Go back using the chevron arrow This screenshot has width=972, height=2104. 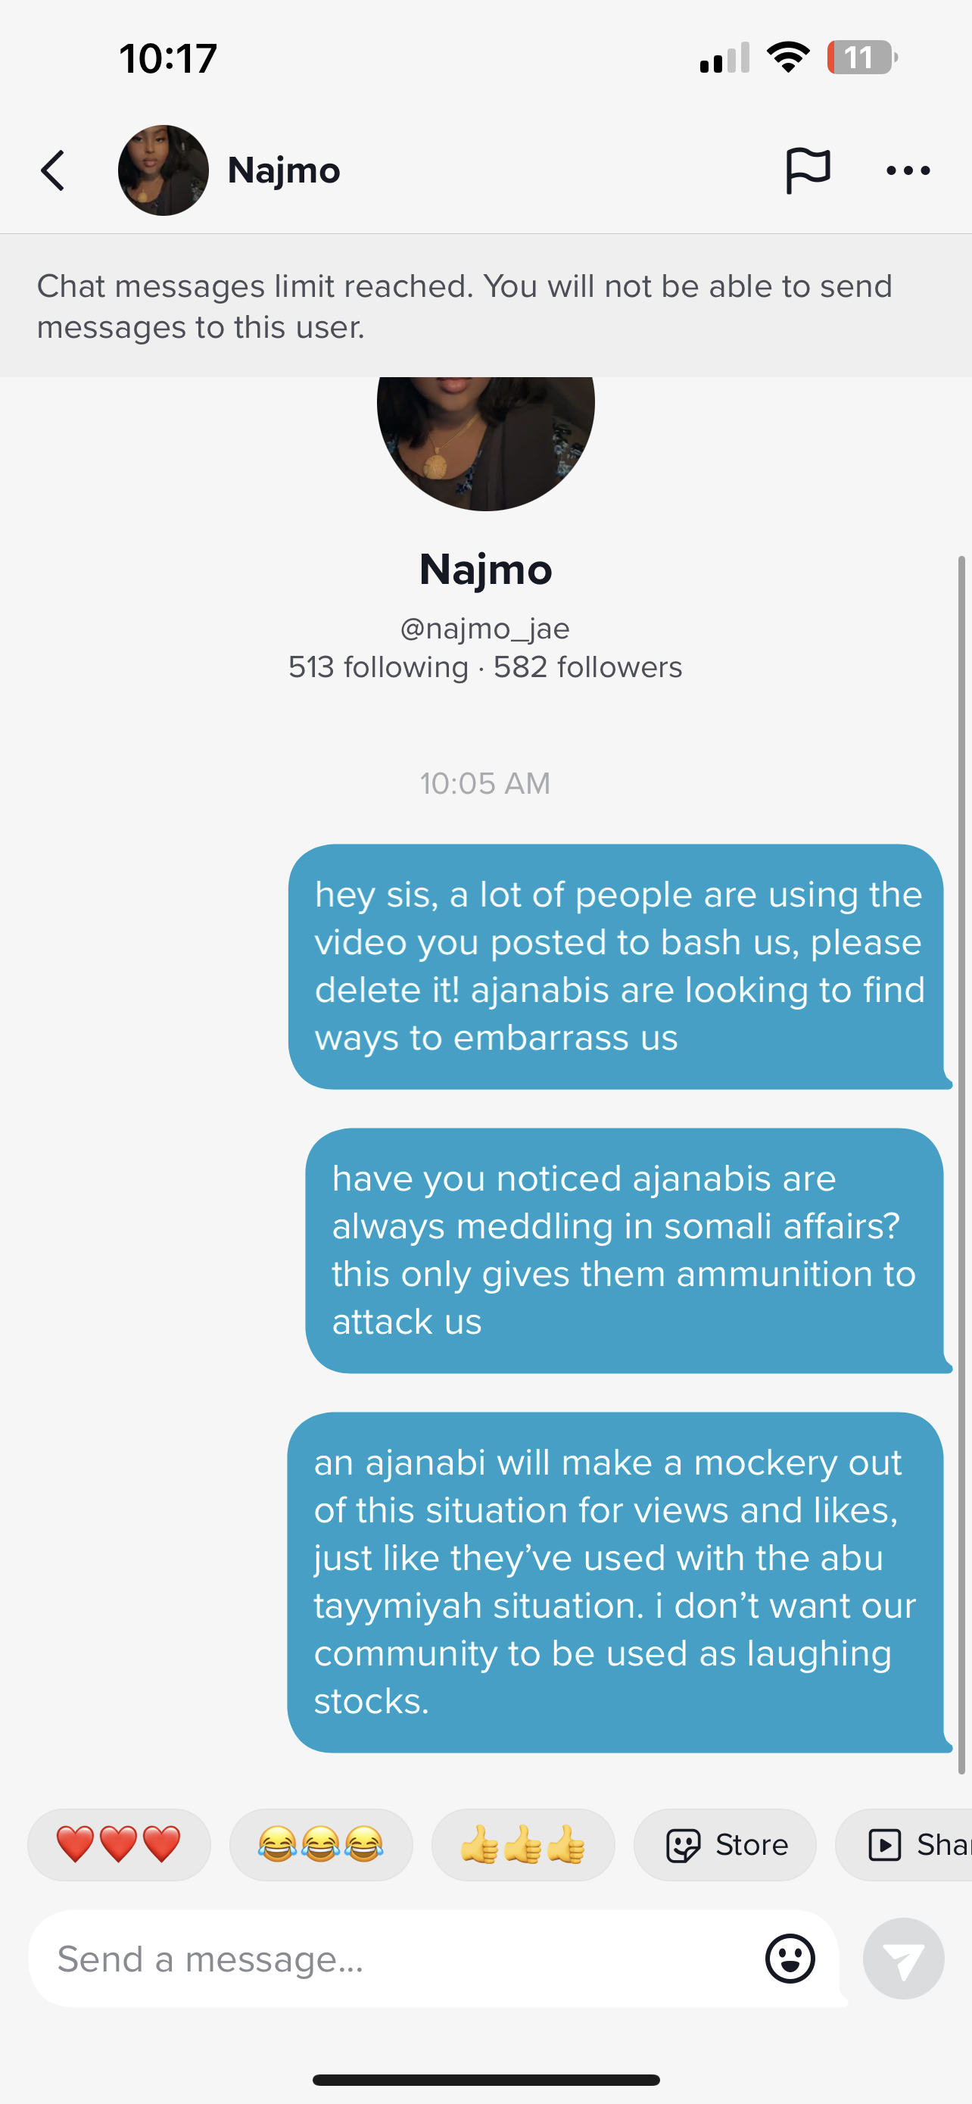tap(53, 170)
